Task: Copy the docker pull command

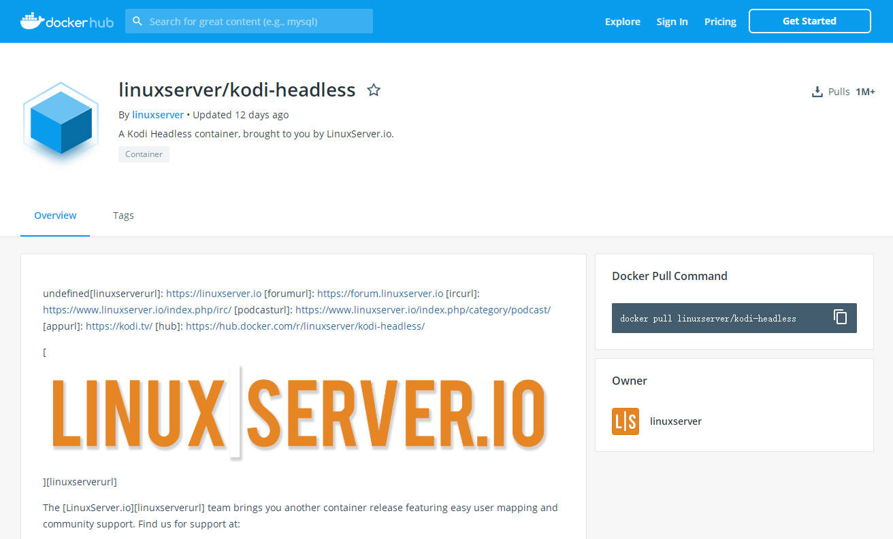Action: [x=841, y=317]
